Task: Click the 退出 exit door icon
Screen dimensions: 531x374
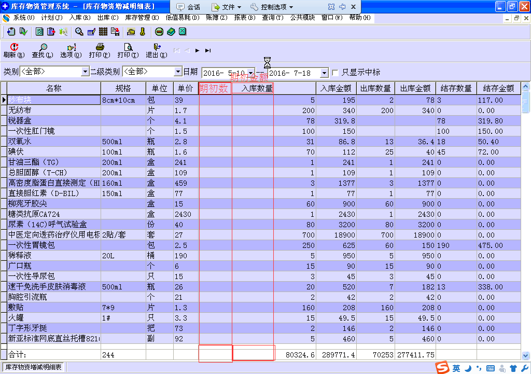Action: tap(157, 47)
